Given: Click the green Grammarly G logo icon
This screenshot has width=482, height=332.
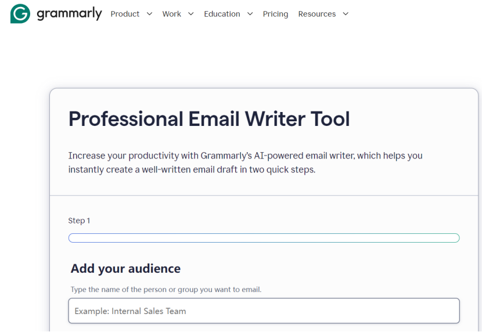Looking at the screenshot, I should (x=20, y=14).
